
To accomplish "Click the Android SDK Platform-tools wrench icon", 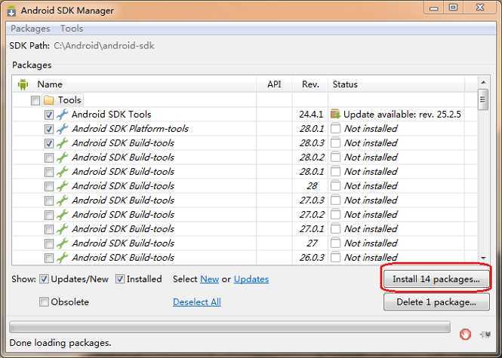I will pos(63,129).
